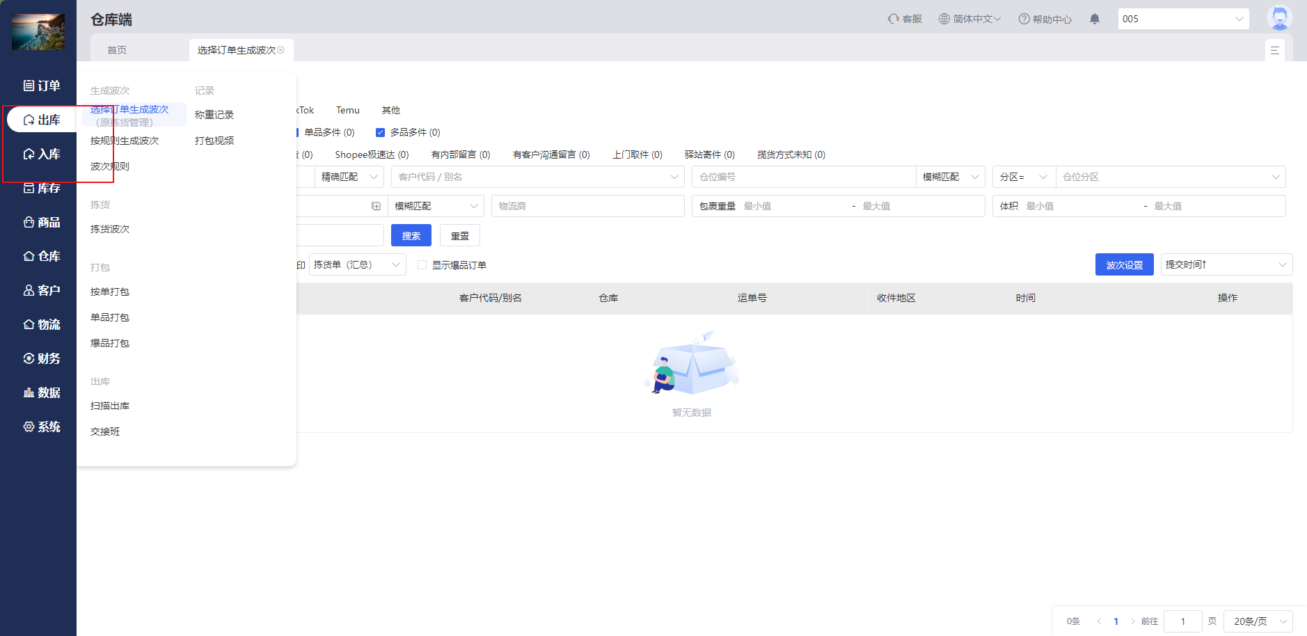Select 按规则生成波次 menu item
The image size is (1307, 636).
tap(125, 141)
